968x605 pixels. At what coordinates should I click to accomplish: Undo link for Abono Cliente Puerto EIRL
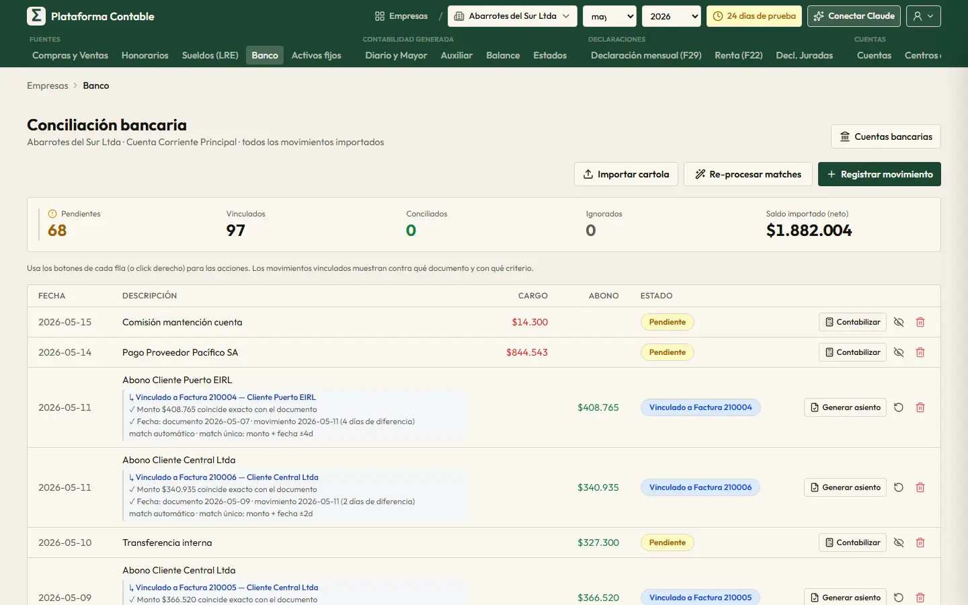click(x=899, y=407)
